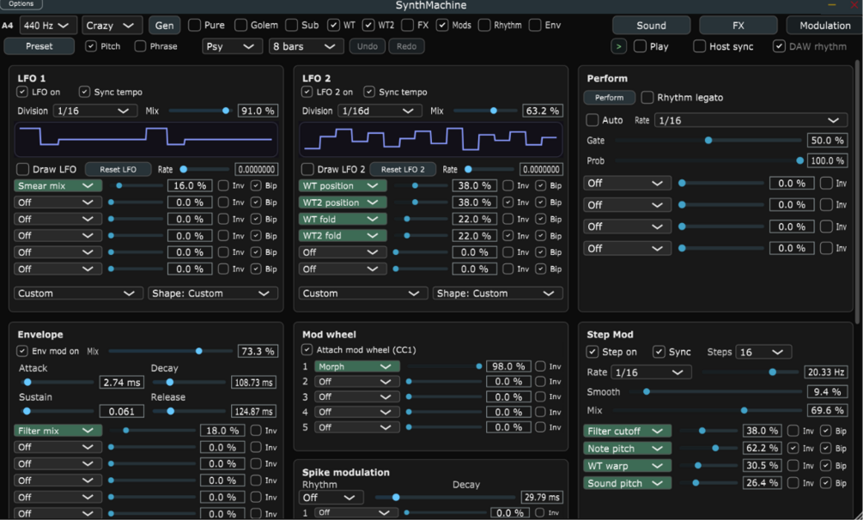Toggle Inv for Note pitch step mod
This screenshot has width=863, height=520.
pos(793,448)
